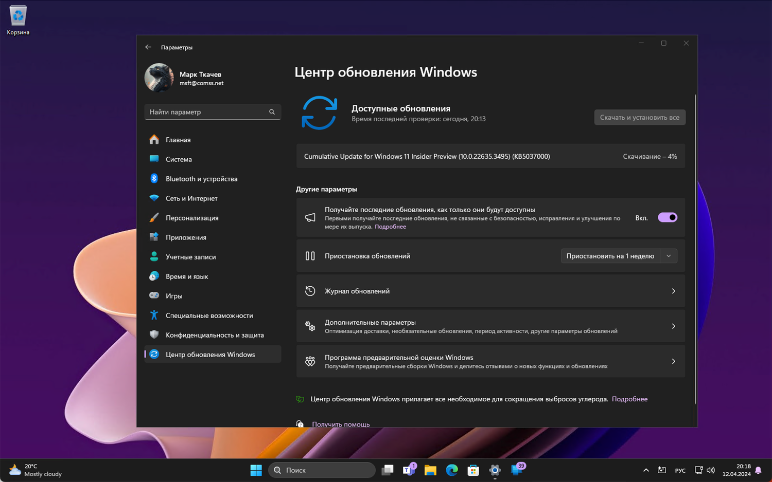Open Microsoft Store from the taskbar

(x=473, y=470)
